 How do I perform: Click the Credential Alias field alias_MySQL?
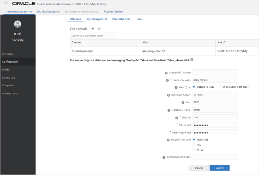click(215, 80)
